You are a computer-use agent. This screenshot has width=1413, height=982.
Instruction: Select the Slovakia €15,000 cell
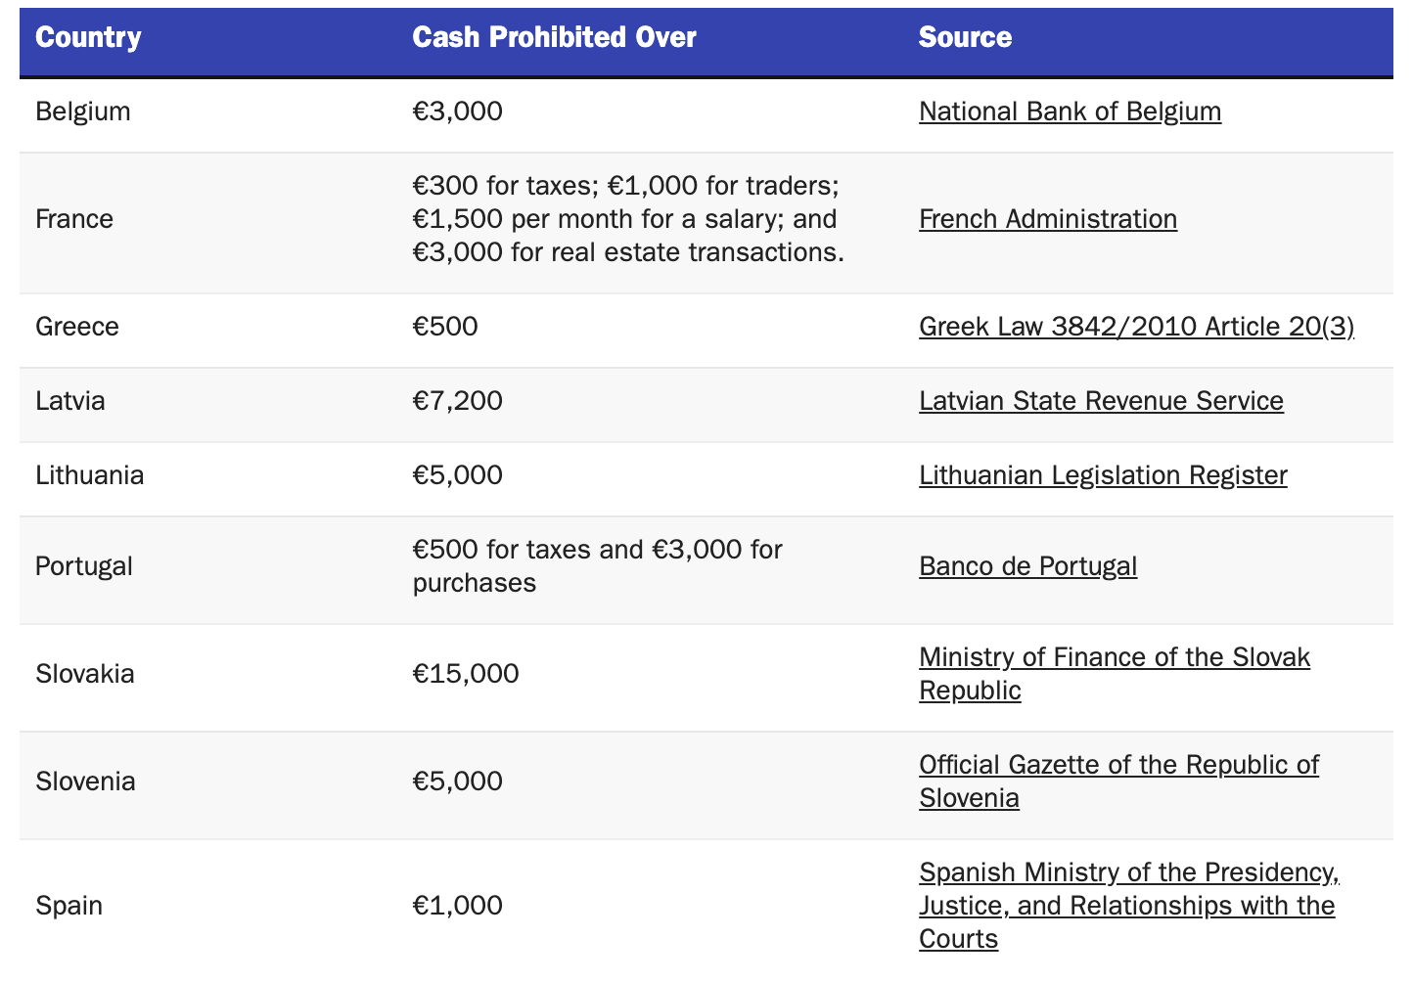466,674
